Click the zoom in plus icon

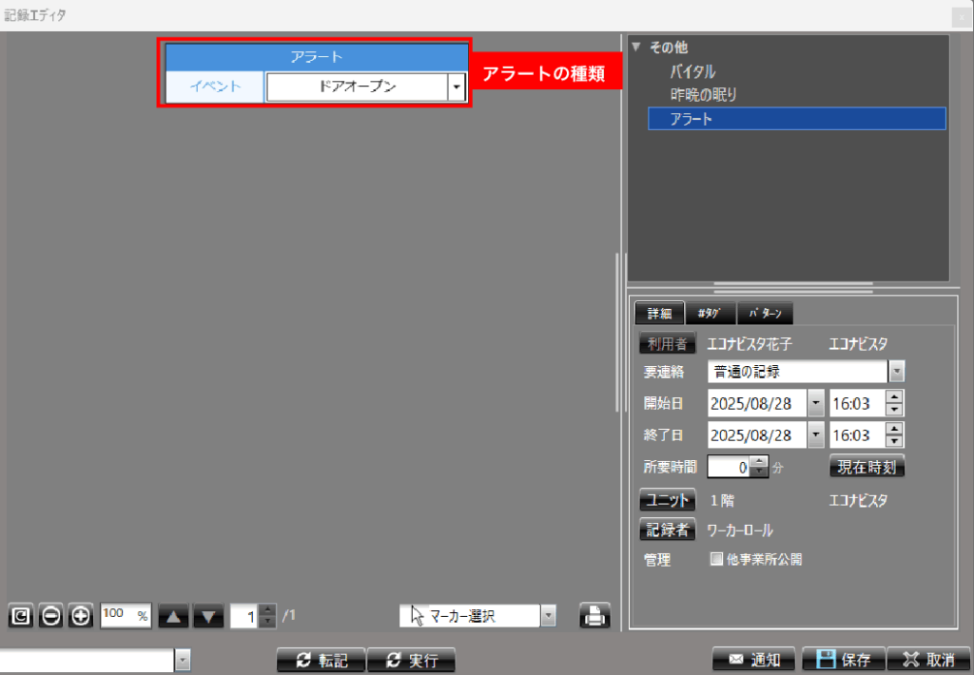coord(81,616)
